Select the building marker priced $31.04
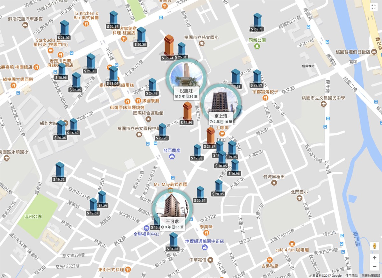 click(113, 76)
